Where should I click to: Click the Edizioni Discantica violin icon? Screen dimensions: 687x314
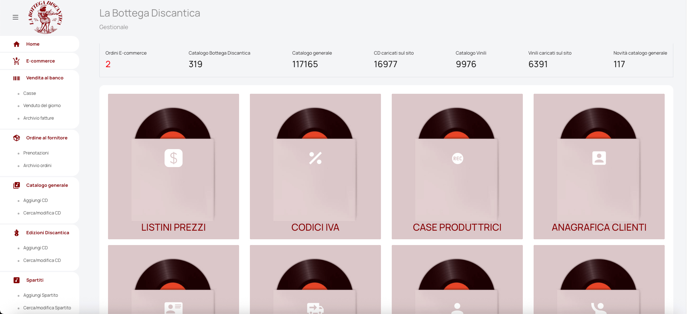pos(17,233)
